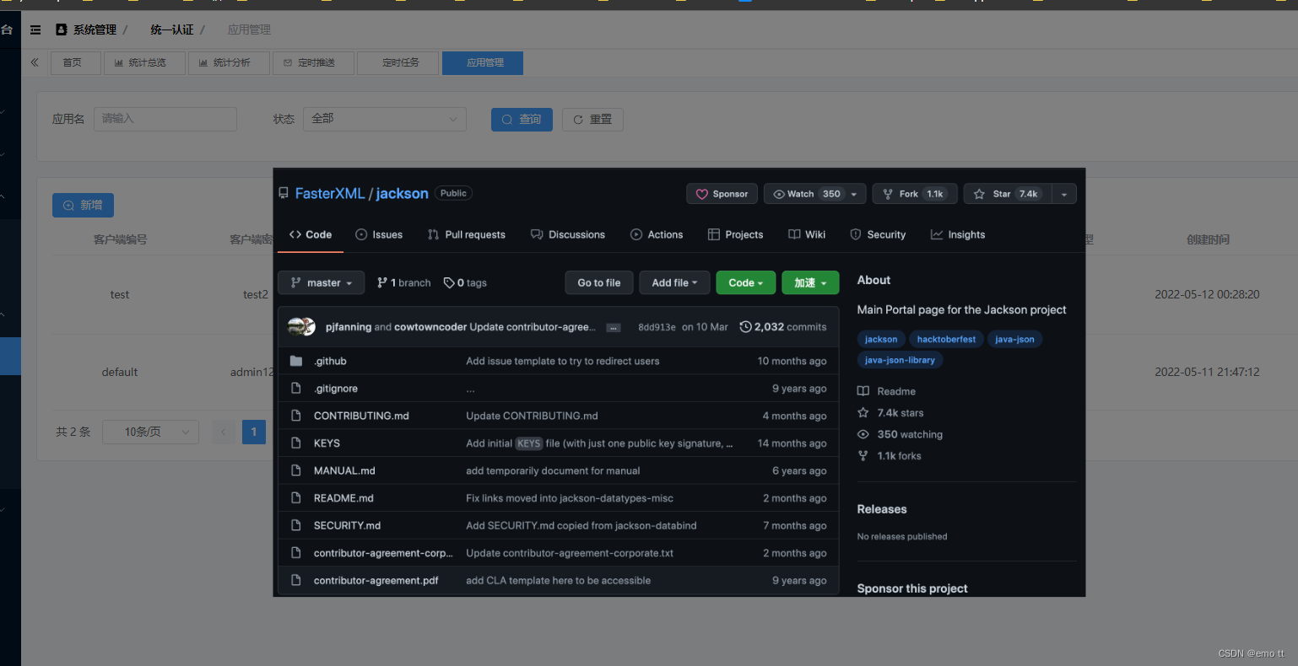Open the 定时推送 tab
Viewport: 1298px width, 666px height.
point(313,62)
